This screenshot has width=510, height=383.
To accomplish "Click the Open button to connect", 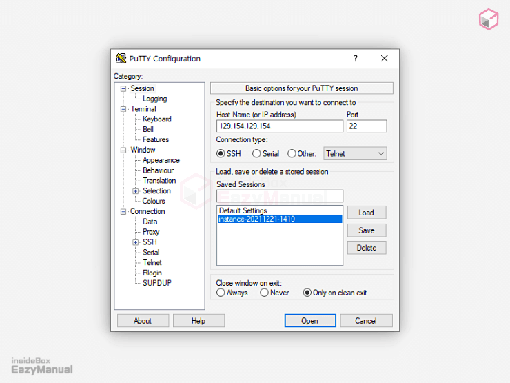I will 310,321.
